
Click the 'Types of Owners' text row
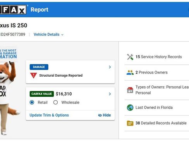(162, 90)
